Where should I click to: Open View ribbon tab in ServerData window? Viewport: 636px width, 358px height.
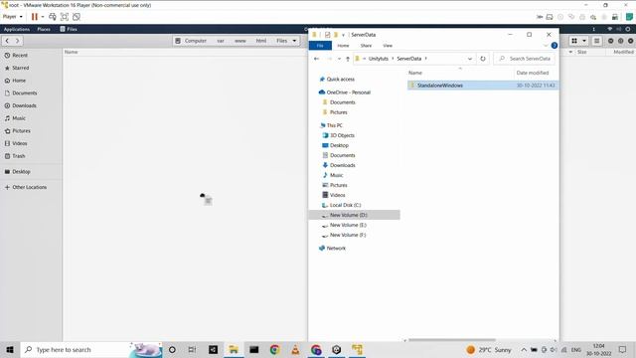[388, 46]
